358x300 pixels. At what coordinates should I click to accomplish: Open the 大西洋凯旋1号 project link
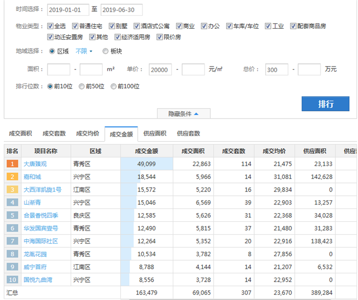pyautogui.click(x=42, y=190)
